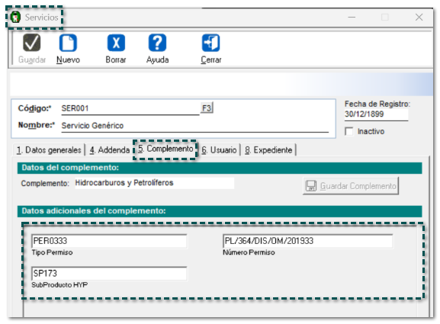Open the Expediente tab
This screenshot has width=440, height=324.
(x=268, y=150)
